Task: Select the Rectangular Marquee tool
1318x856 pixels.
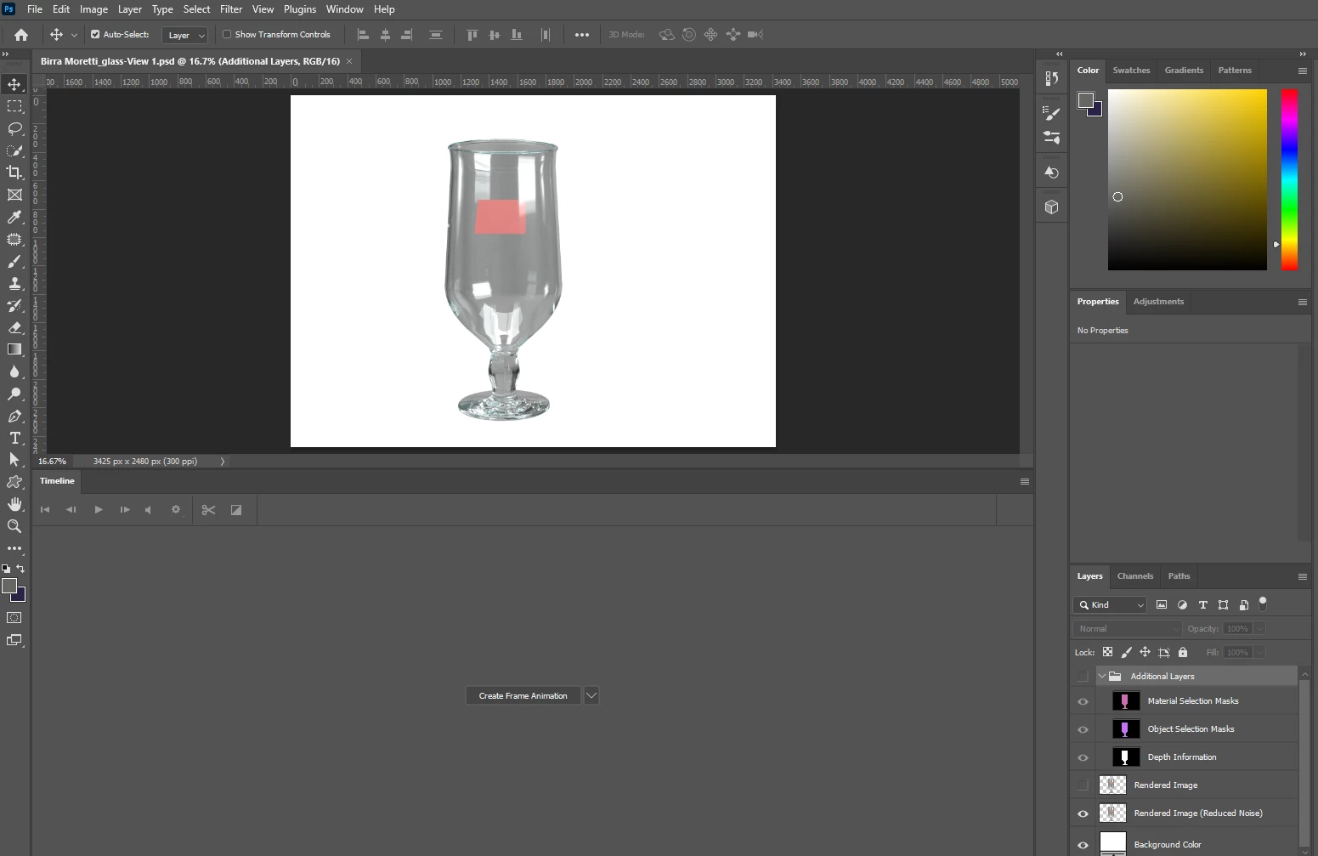Action: click(x=14, y=106)
